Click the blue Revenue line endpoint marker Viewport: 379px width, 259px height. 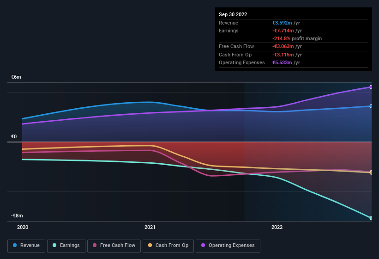(x=371, y=106)
